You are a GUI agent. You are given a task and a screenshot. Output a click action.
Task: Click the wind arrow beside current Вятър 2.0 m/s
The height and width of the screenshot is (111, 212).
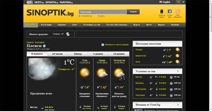(x=42, y=108)
